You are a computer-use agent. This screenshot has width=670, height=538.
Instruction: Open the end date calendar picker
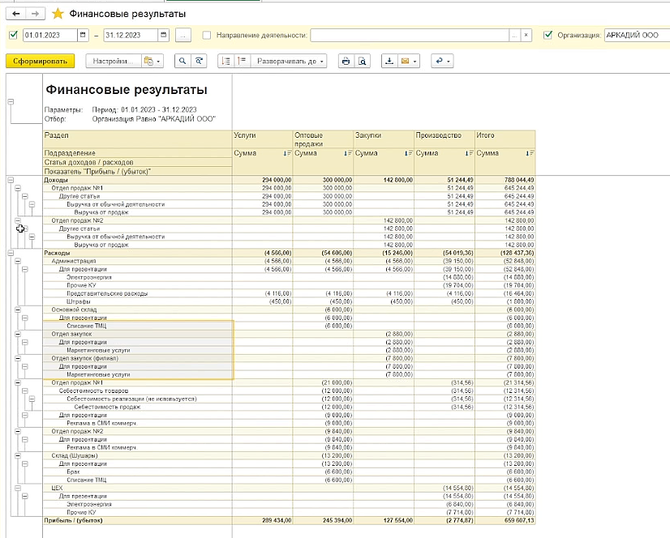163,35
